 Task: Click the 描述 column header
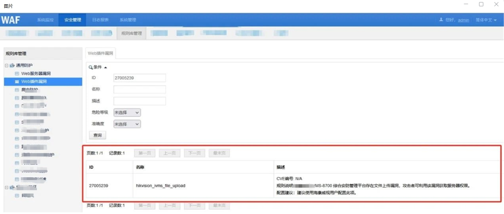[280, 167]
